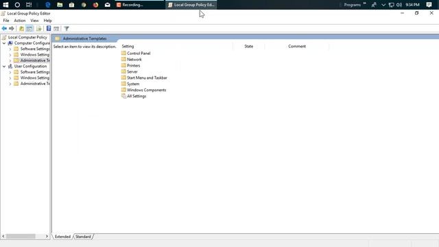439x247 pixels.
Task: Open the Windows Start button
Action: tap(5, 5)
